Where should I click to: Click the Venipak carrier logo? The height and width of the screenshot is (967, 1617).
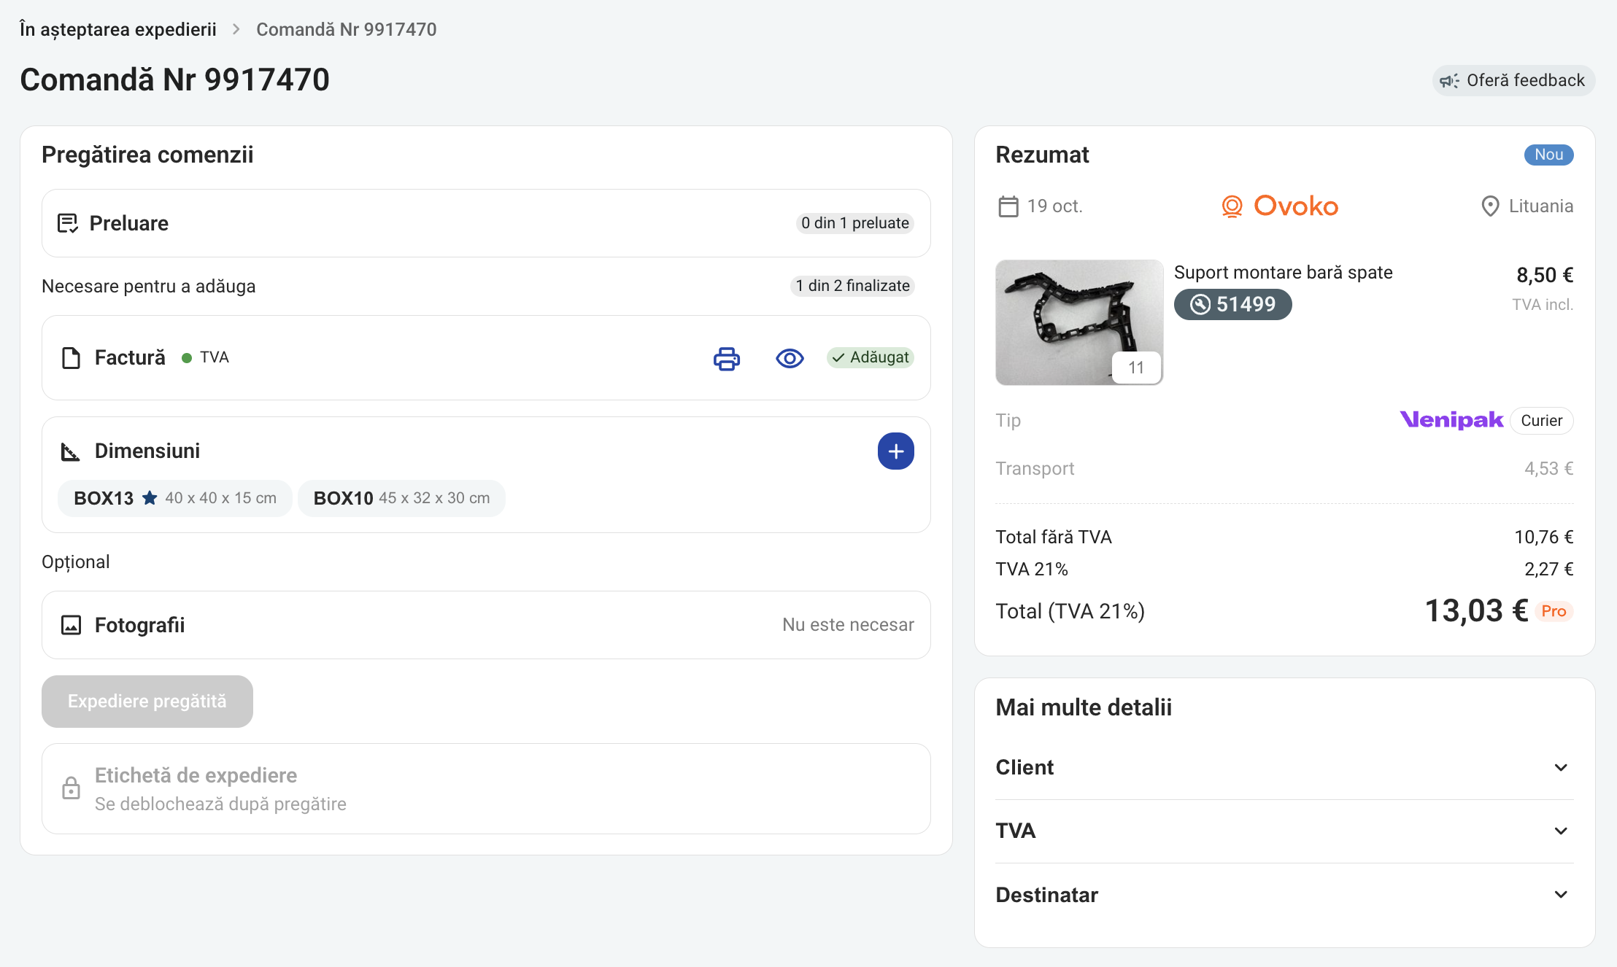[x=1451, y=420]
